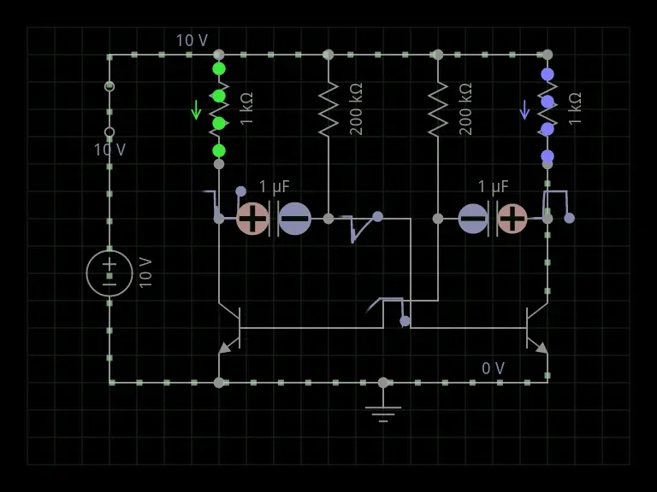This screenshot has width=657, height=492.
Task: Select the right 200 kΩ resistor
Action: (438, 109)
